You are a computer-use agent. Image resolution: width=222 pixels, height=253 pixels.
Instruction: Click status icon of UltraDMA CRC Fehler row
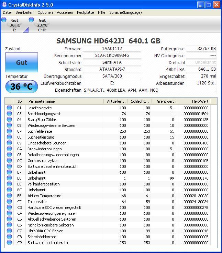coord(9,231)
